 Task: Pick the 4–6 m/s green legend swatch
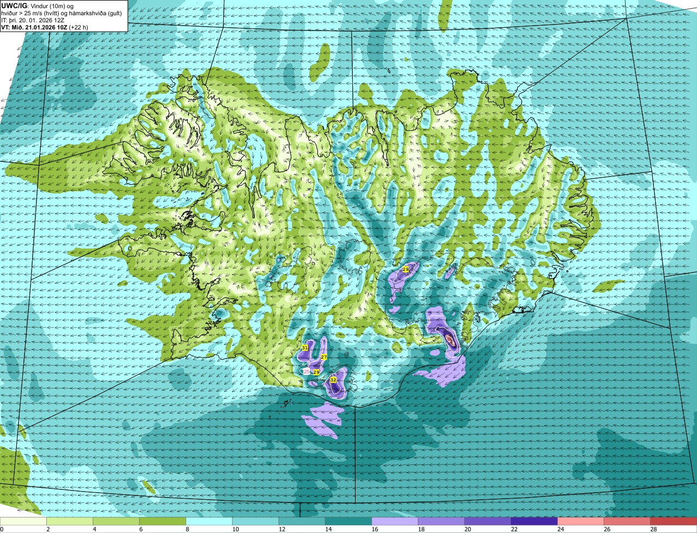pyautogui.click(x=117, y=521)
